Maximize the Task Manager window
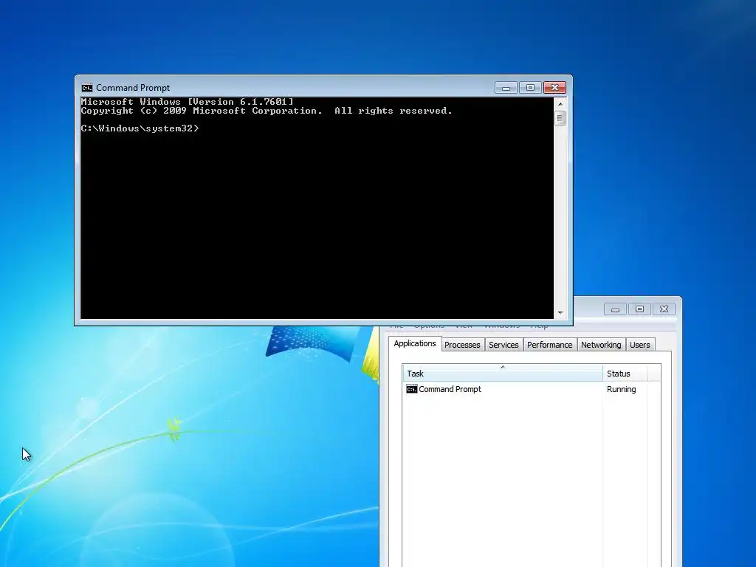This screenshot has height=567, width=756. pyautogui.click(x=639, y=309)
